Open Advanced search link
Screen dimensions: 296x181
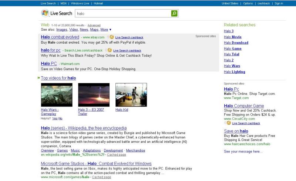(x=94, y=25)
